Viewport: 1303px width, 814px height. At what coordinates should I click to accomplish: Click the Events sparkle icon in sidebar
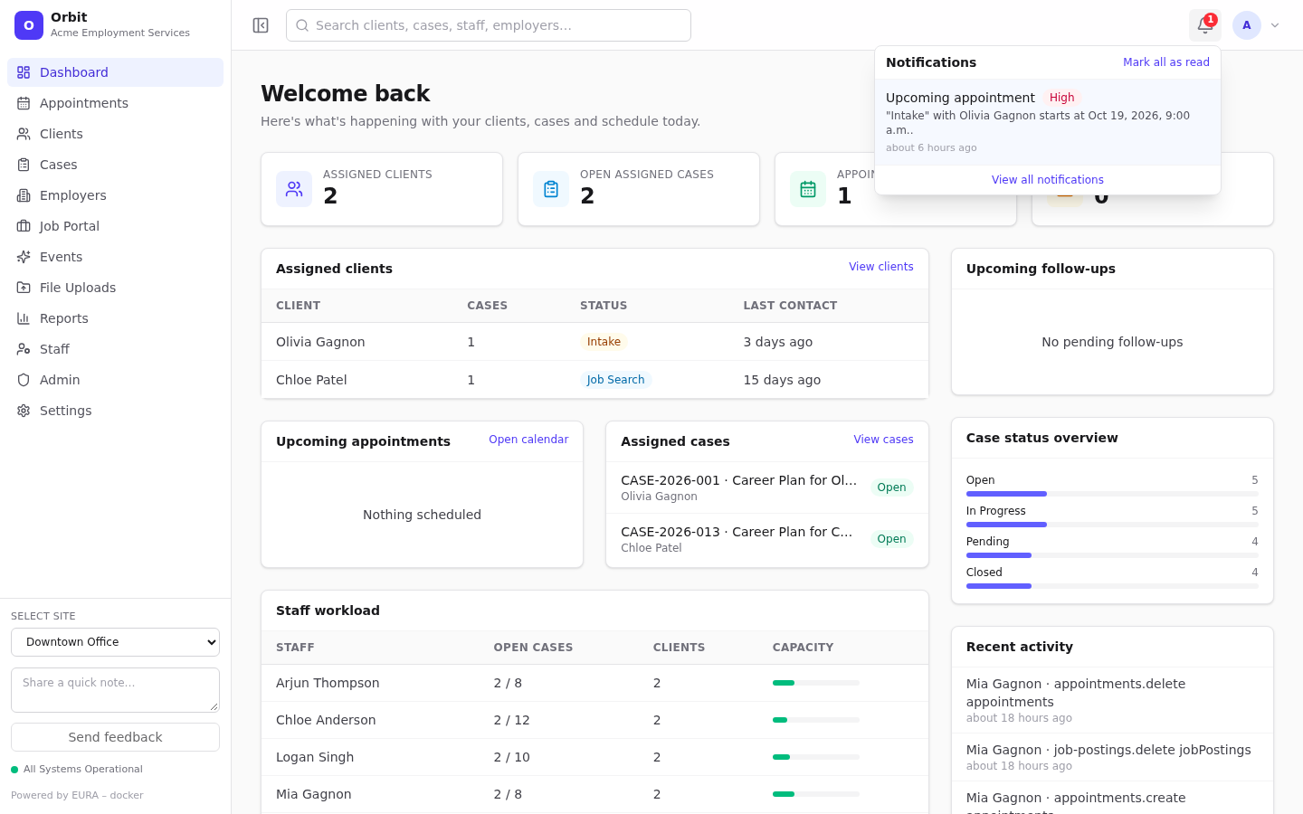(24, 257)
